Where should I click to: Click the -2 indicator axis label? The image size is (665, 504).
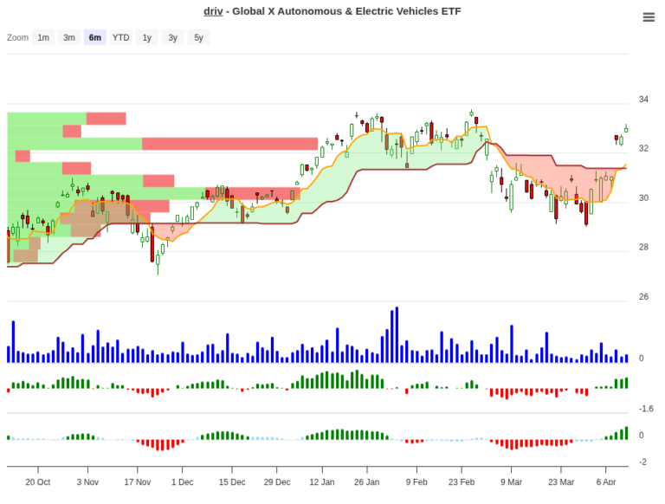tap(643, 462)
